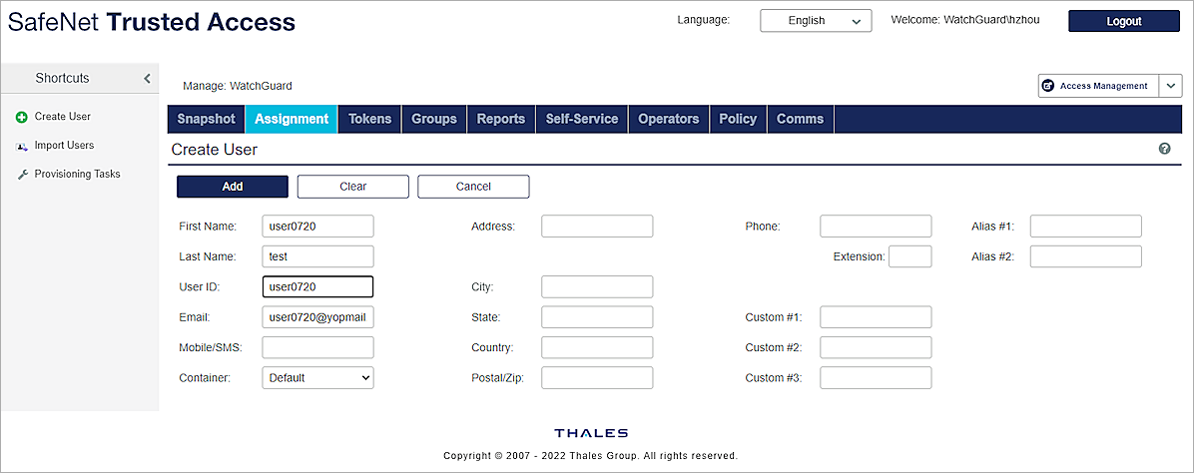Click the Extension input field
This screenshot has height=473, width=1194.
(x=909, y=256)
